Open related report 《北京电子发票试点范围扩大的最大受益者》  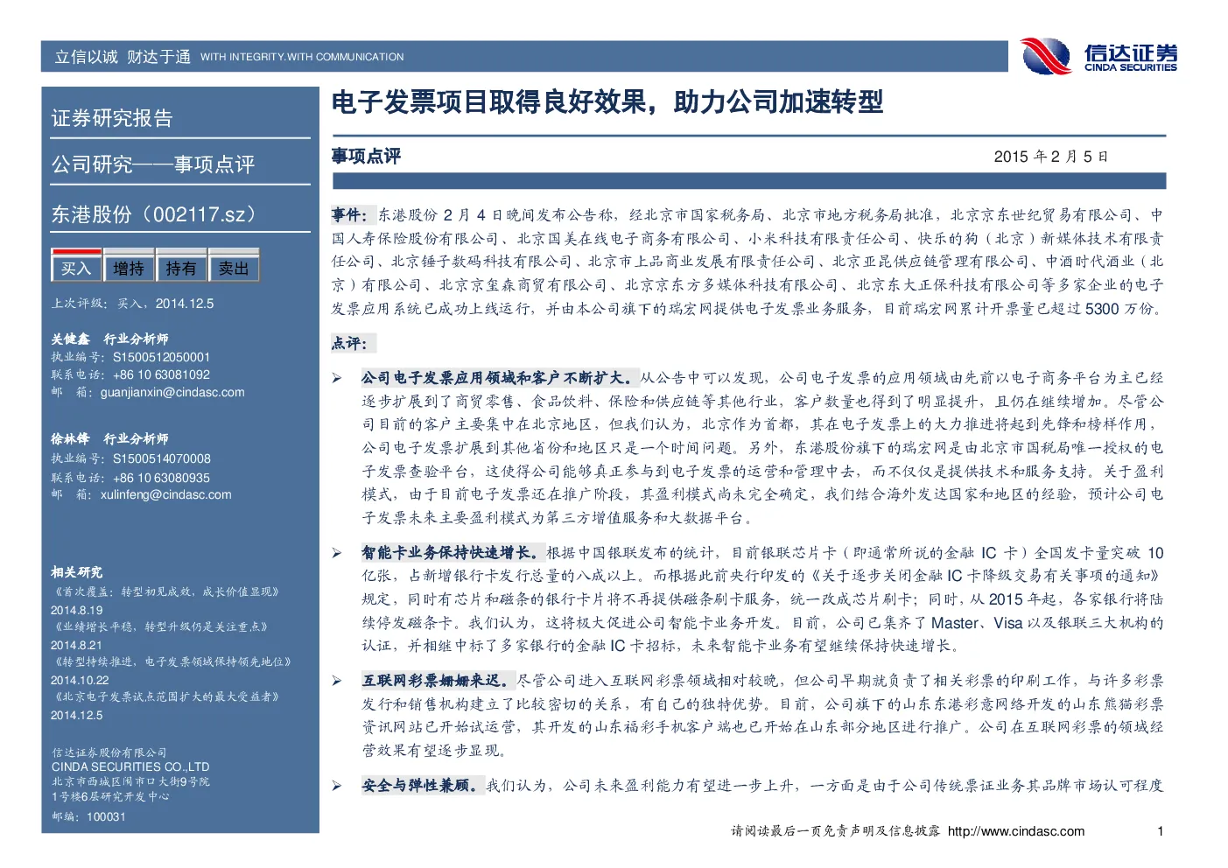click(x=166, y=697)
